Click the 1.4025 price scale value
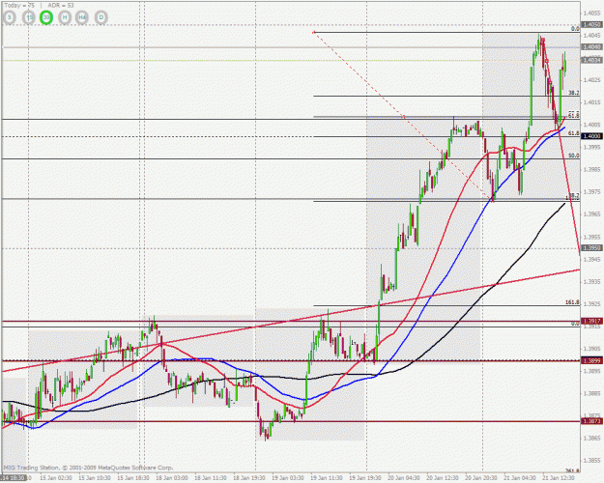604x483 pixels. pos(591,80)
